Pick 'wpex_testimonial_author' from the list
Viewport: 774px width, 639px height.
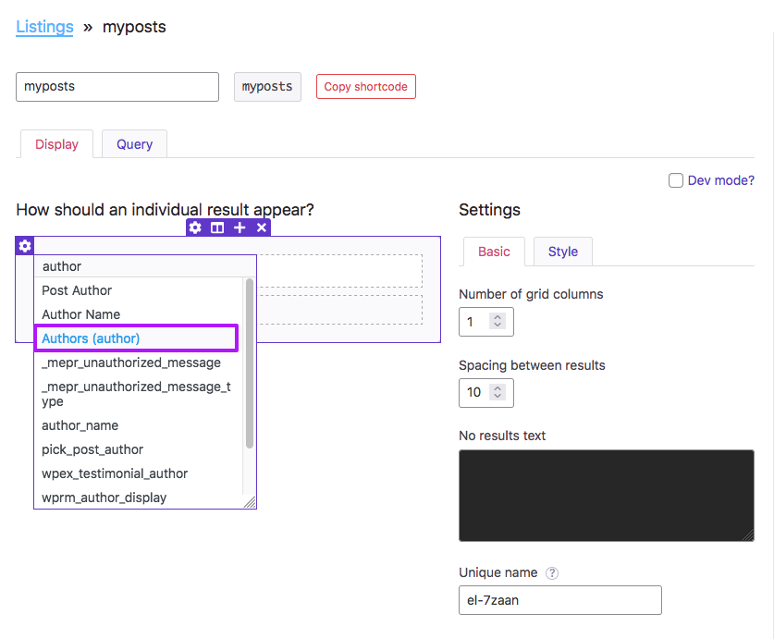(x=115, y=473)
